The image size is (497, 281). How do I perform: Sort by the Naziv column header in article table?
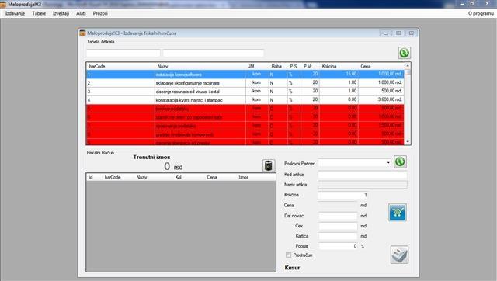[162, 66]
